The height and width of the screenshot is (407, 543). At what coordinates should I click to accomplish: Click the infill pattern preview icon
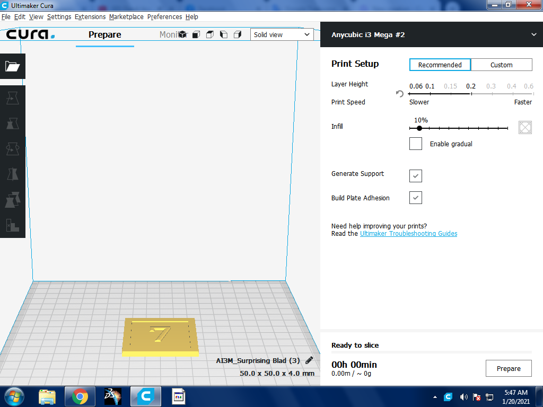click(x=525, y=127)
